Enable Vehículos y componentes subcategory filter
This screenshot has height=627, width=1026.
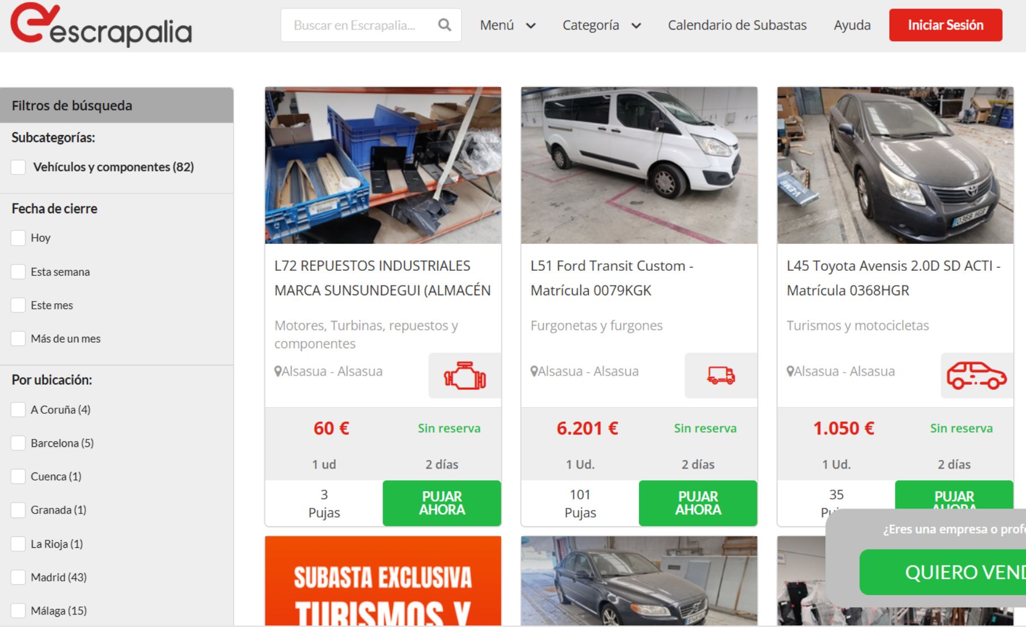(x=18, y=167)
